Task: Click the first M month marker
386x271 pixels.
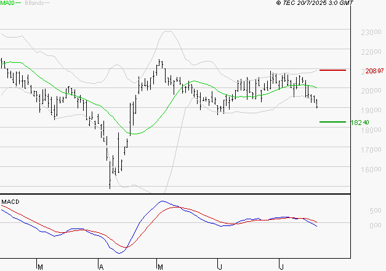Action: 41,267
